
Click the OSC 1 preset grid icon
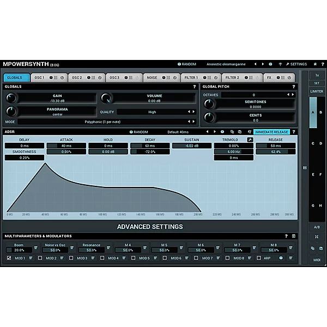tap(56, 77)
